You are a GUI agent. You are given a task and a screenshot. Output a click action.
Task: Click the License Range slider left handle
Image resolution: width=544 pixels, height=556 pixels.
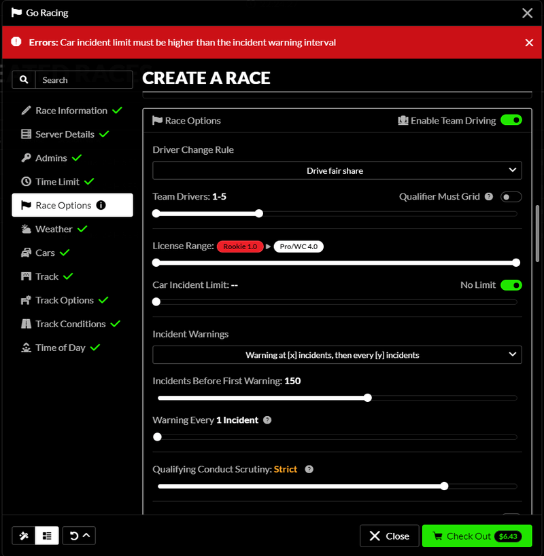(156, 263)
